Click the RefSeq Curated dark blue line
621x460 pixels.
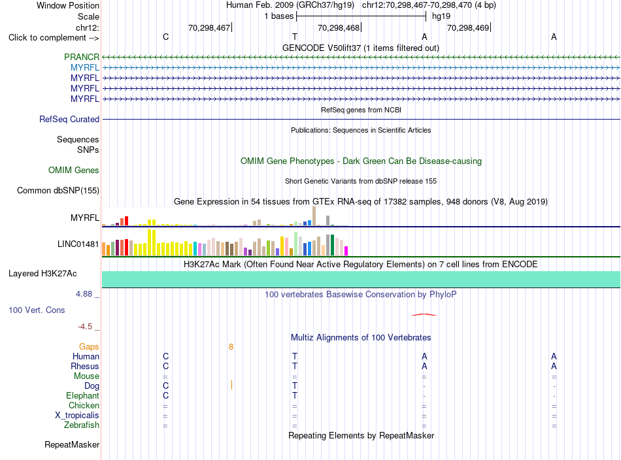click(361, 119)
